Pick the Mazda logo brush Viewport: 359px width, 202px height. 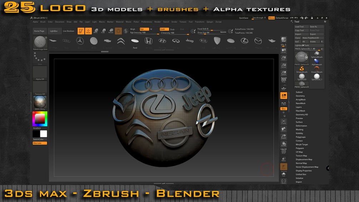(258, 41)
